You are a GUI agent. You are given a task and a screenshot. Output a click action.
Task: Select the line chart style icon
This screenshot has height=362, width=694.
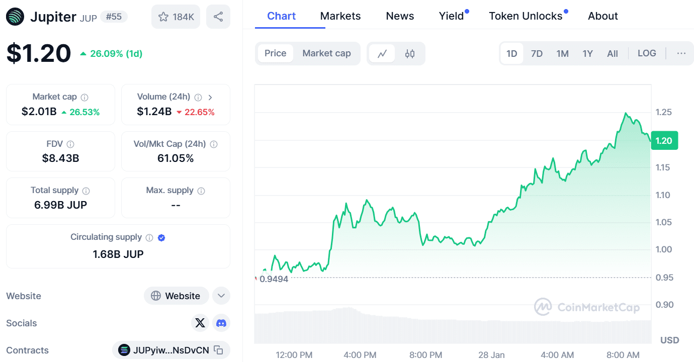point(383,53)
